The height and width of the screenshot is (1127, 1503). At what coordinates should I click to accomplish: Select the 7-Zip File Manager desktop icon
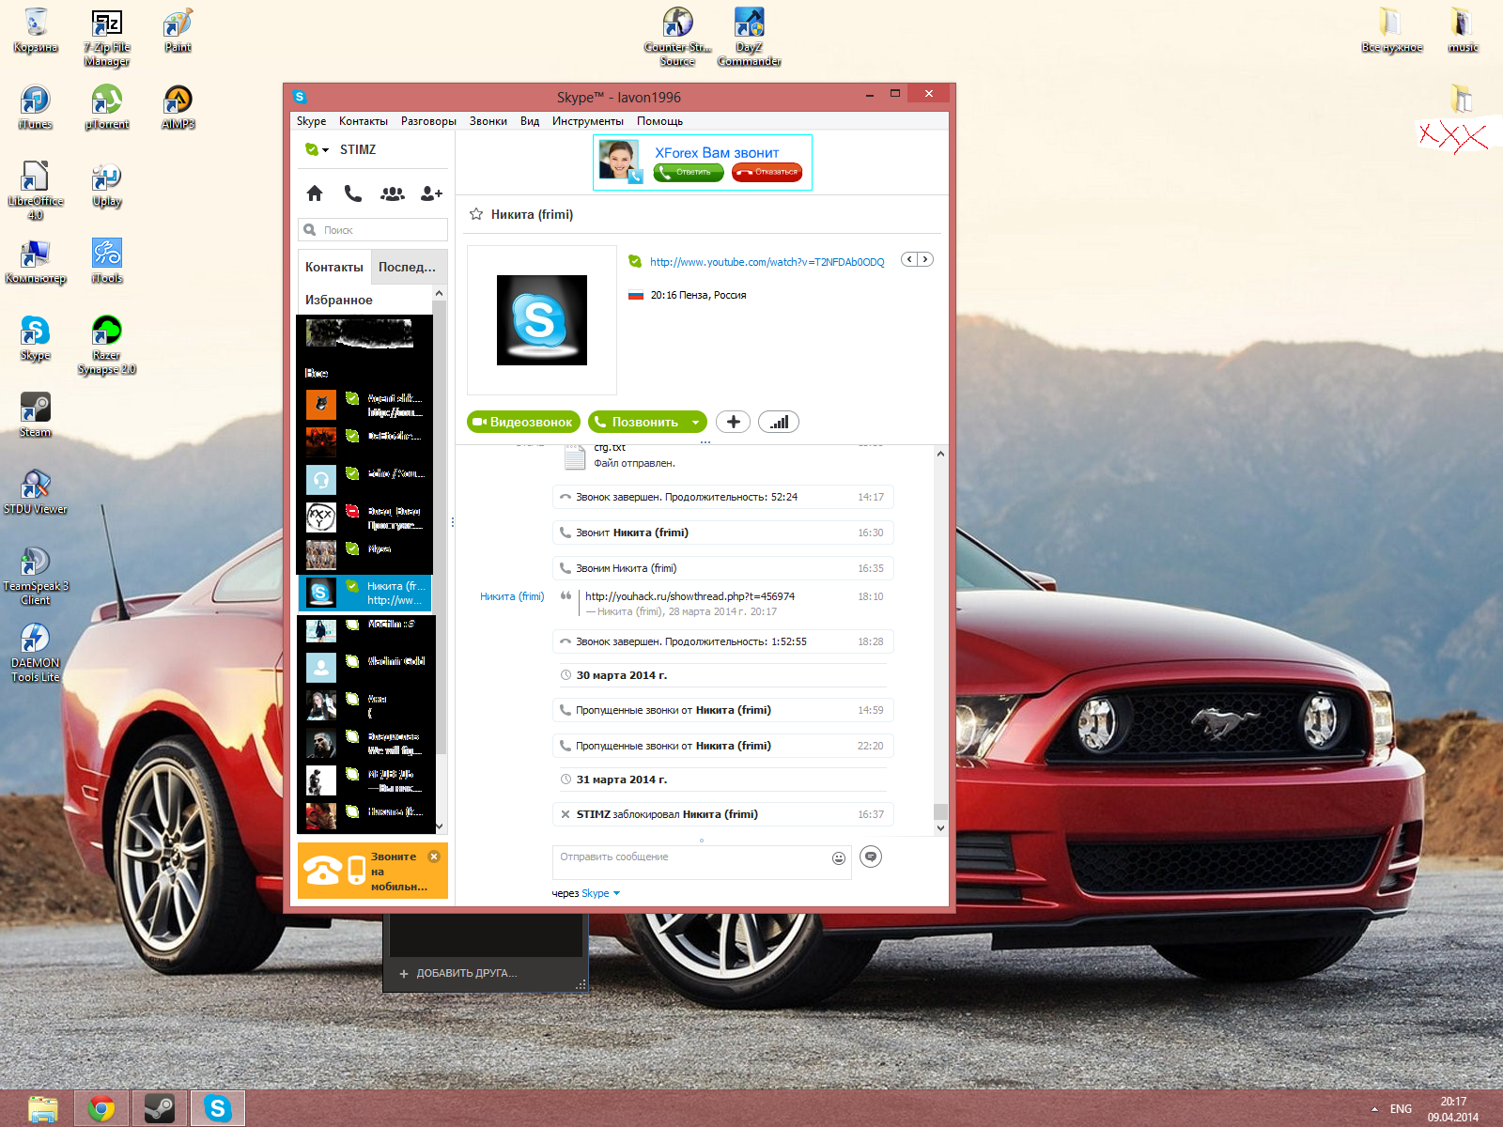107,38
